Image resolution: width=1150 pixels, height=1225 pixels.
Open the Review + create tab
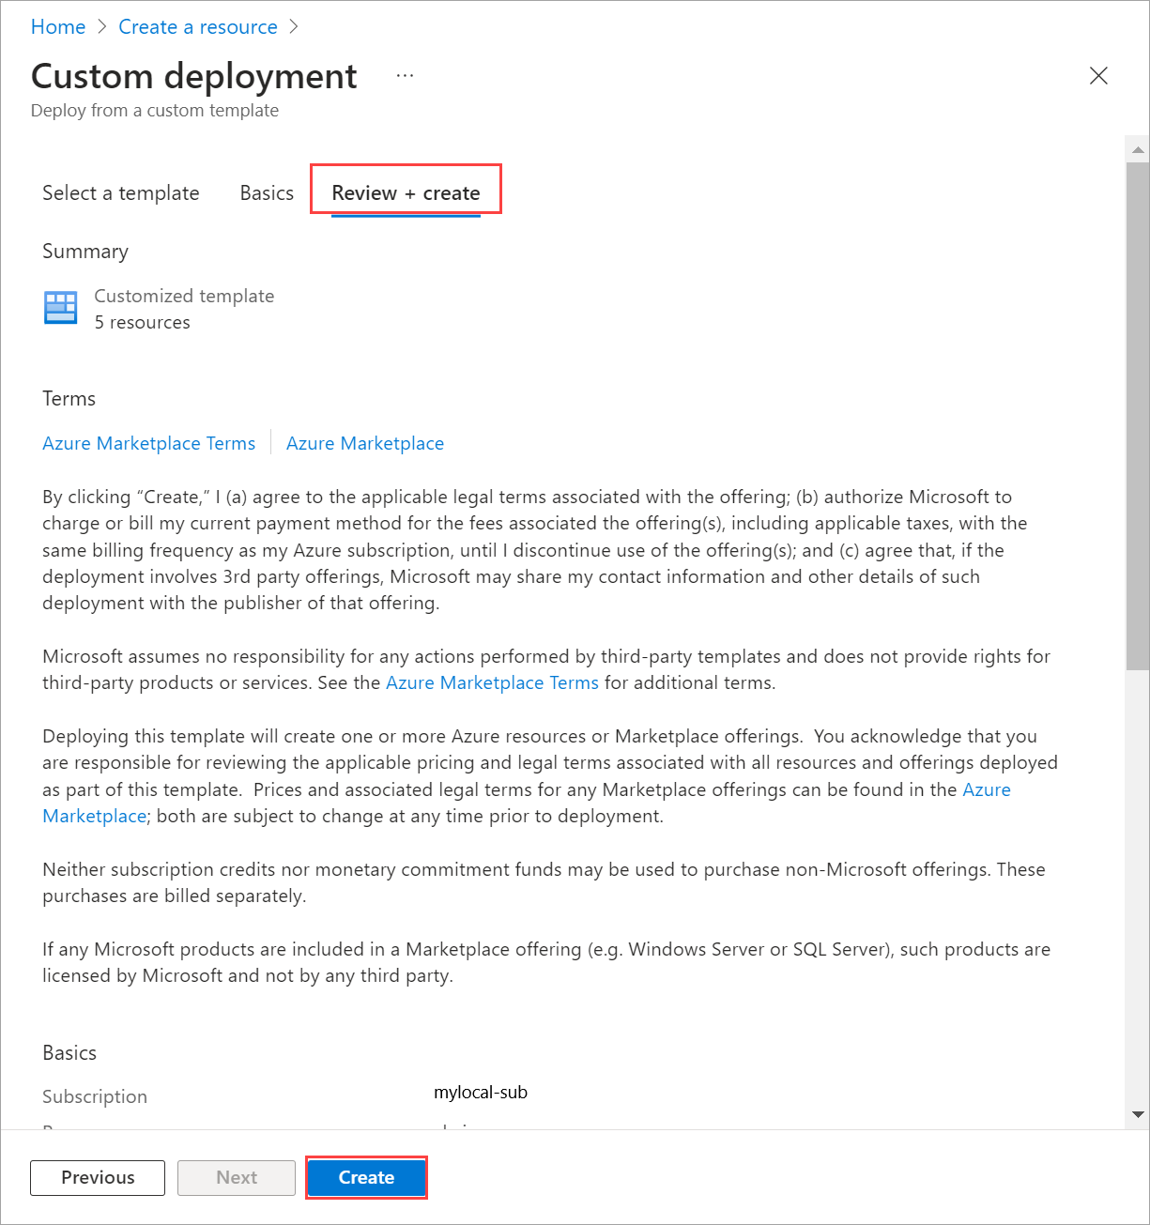coord(406,192)
